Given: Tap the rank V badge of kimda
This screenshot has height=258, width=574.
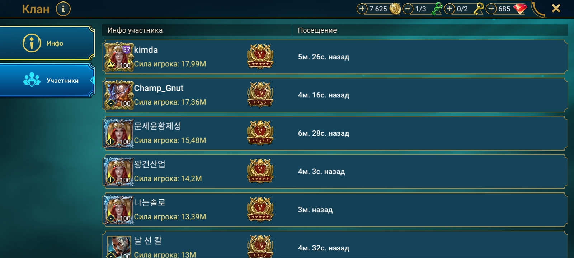Looking at the screenshot, I should click(x=260, y=56).
